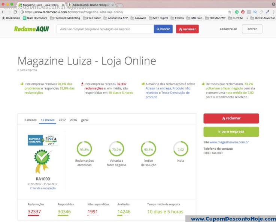
Task: Reload the page with refresh icon
Action: click(x=15, y=12)
